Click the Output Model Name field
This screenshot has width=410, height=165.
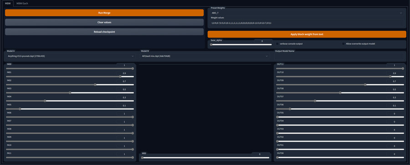point(340,56)
